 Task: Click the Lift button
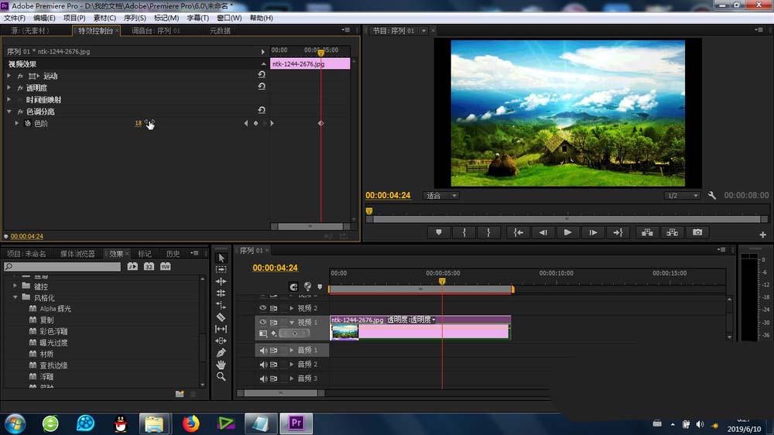pos(647,232)
